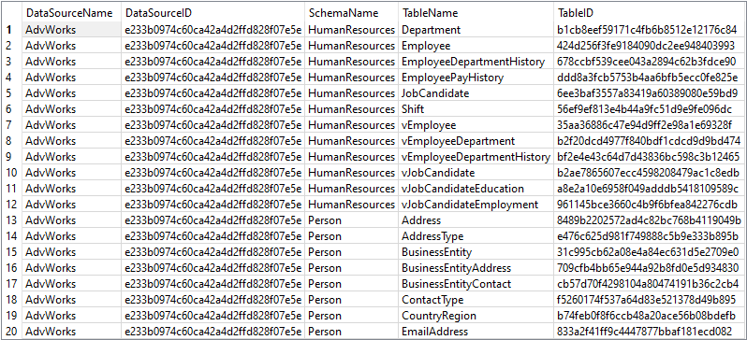The image size is (747, 340).
Task: Select the Employee cell in row 2
Action: pos(476,46)
